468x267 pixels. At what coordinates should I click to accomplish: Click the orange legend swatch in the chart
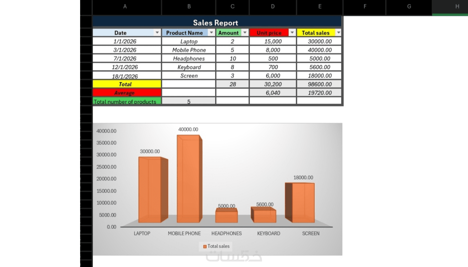[205, 247]
